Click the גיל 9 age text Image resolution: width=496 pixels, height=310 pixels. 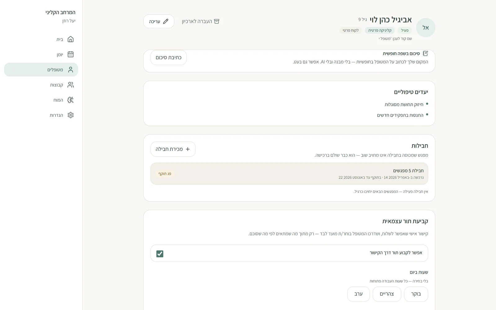(x=363, y=20)
